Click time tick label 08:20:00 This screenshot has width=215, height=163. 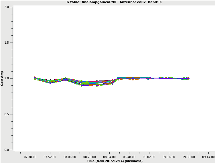point(90,157)
